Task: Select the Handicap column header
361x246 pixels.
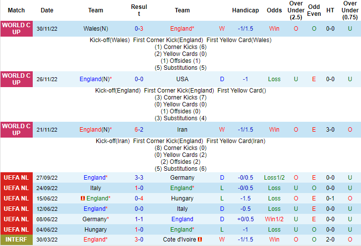Action: coord(245,10)
